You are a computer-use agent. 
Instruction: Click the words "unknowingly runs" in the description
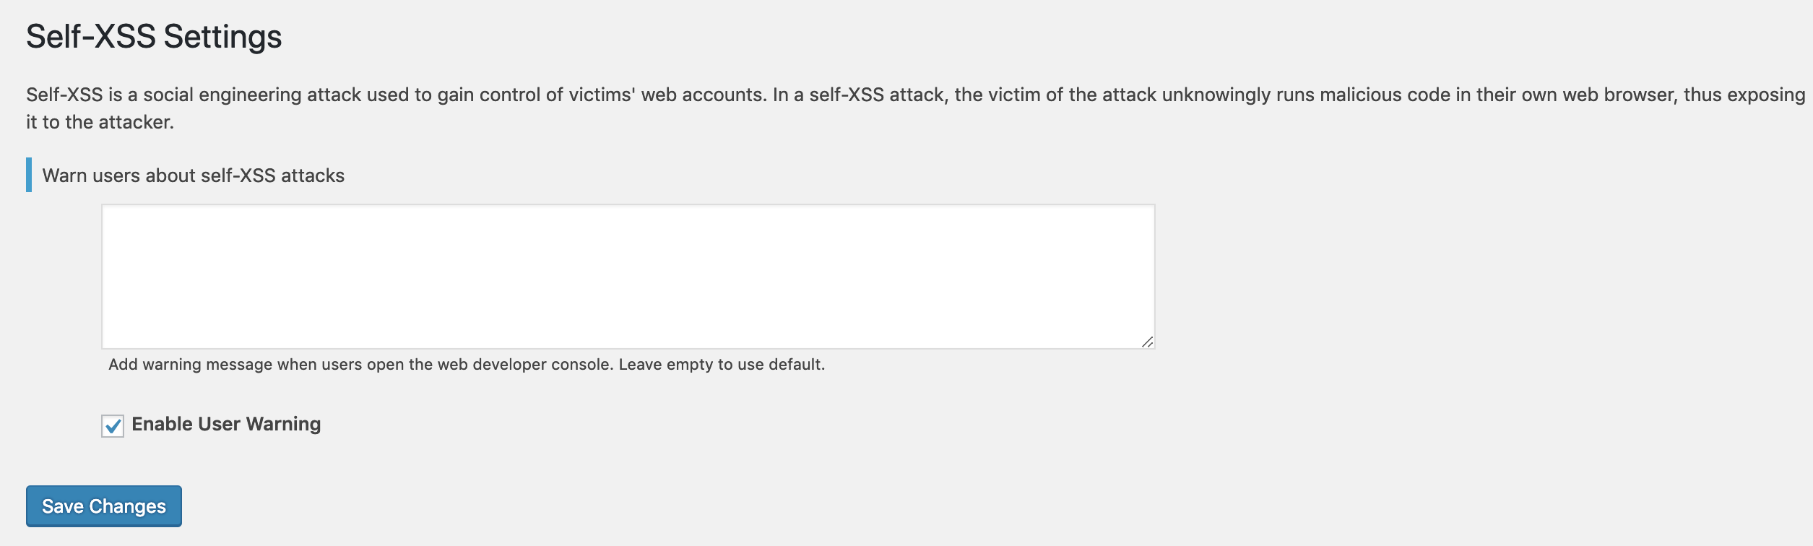(1237, 95)
